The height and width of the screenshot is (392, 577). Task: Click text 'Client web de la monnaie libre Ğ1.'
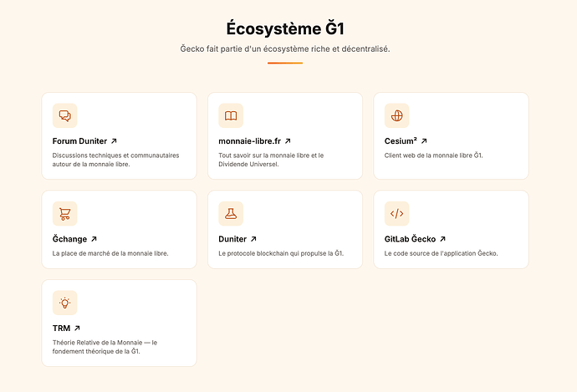click(x=433, y=155)
